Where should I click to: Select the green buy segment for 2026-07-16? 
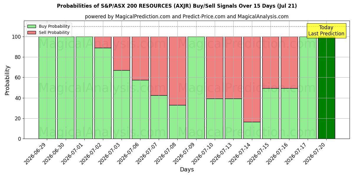(x=289, y=114)
